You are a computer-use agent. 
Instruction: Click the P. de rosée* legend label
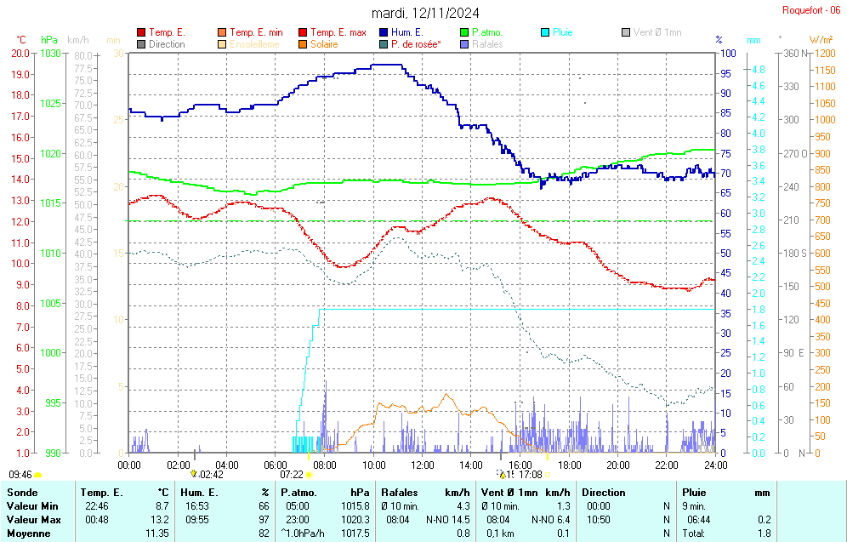(x=416, y=44)
